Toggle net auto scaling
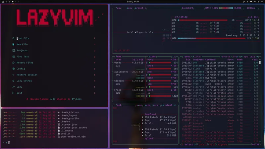 [x=147, y=105]
